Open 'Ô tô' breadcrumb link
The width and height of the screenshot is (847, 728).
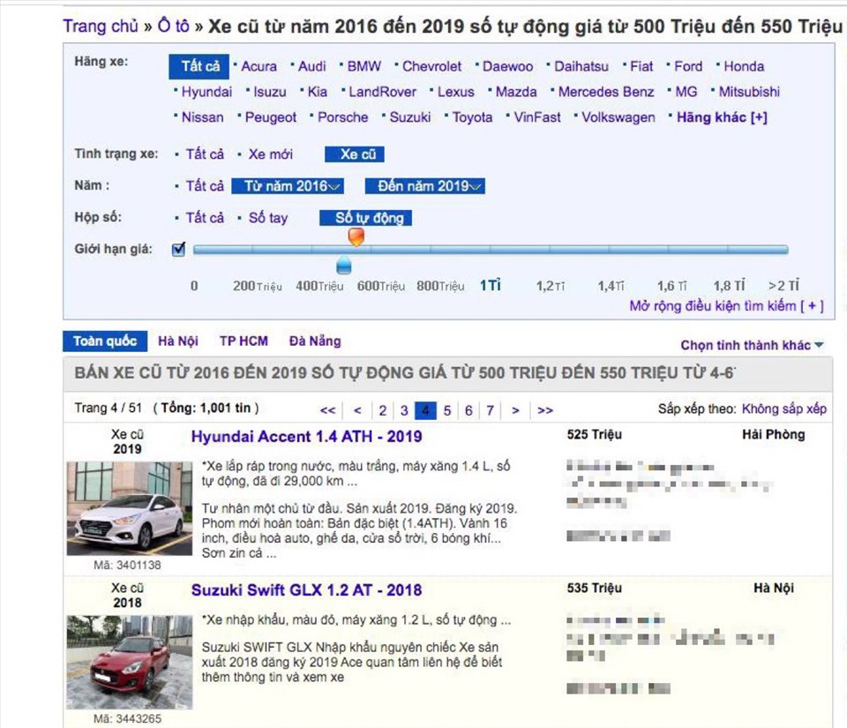click(174, 26)
